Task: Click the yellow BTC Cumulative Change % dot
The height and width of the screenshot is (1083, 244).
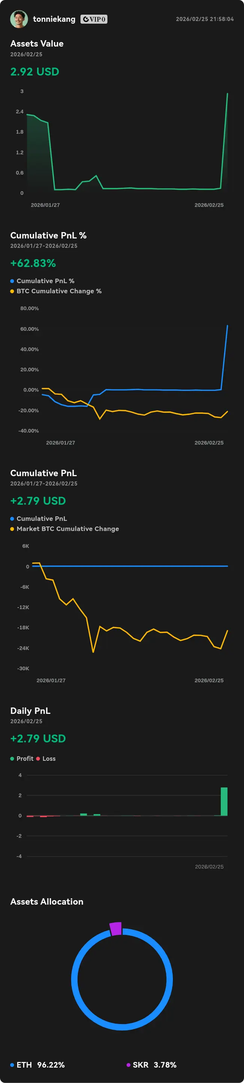Action: [x=12, y=291]
